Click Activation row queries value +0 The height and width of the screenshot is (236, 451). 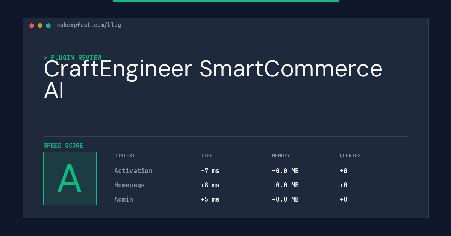(x=344, y=171)
